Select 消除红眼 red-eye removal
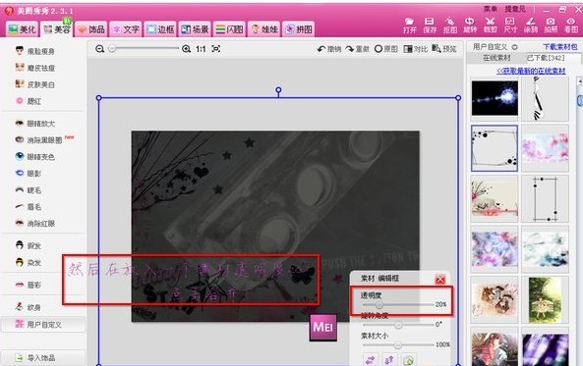 (x=35, y=224)
